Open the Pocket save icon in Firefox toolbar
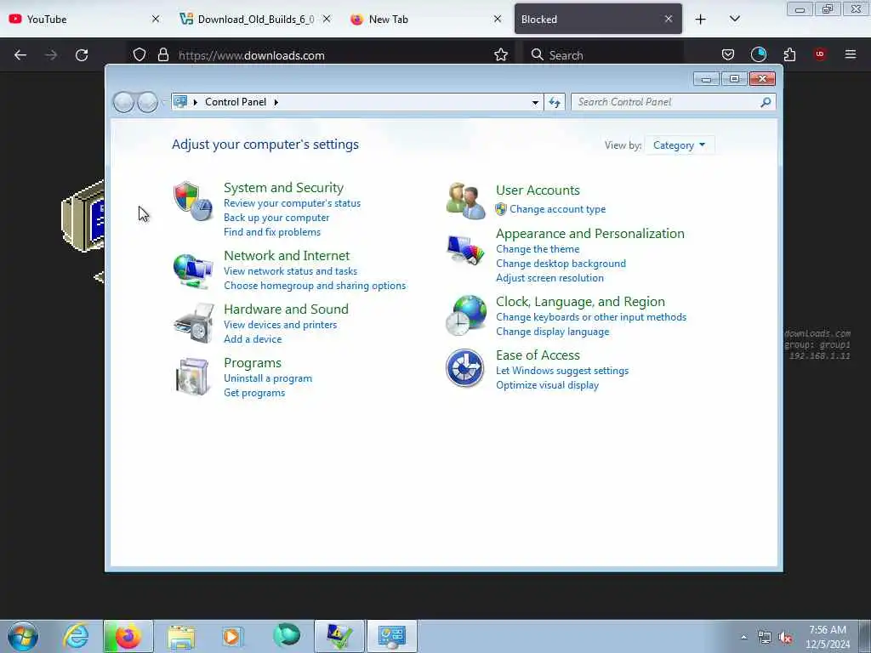 728,54
